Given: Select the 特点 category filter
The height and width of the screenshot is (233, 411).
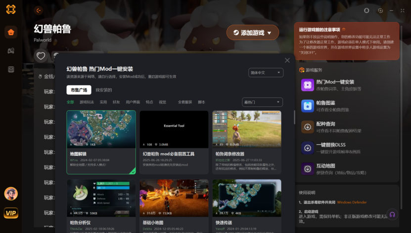Looking at the screenshot, I should [x=149, y=102].
